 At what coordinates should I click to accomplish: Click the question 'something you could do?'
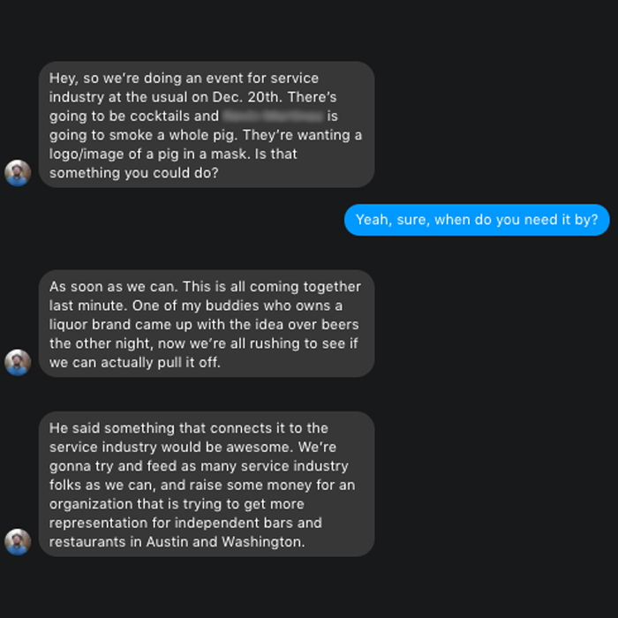133,173
